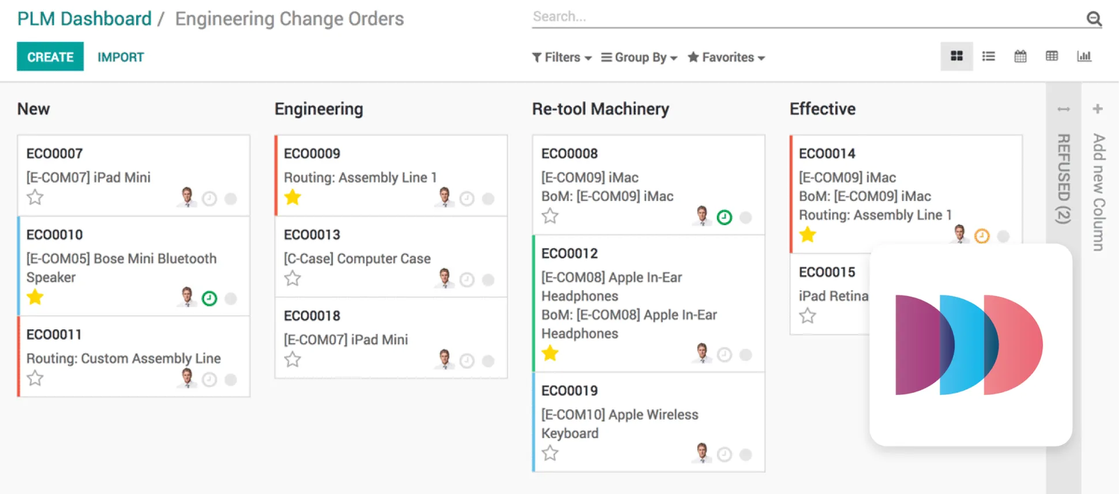1119x494 pixels.
Task: Open green activity clock on ECO0010
Action: click(209, 298)
